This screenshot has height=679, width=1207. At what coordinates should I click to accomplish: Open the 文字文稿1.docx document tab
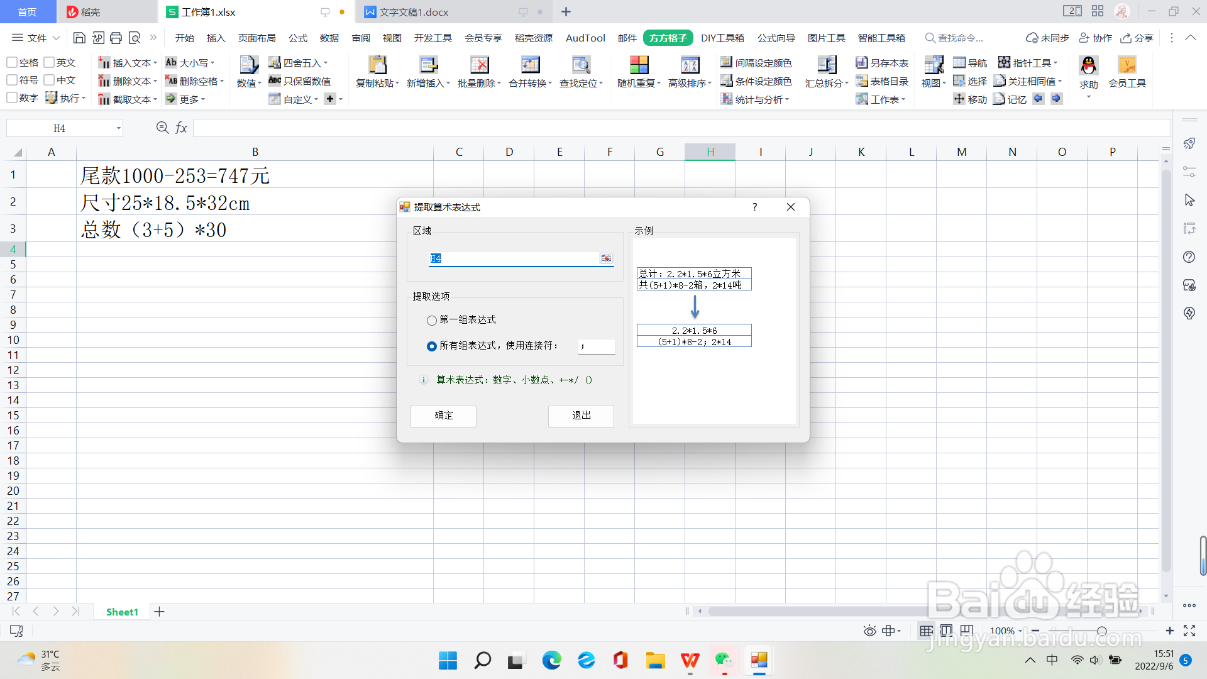pos(414,12)
